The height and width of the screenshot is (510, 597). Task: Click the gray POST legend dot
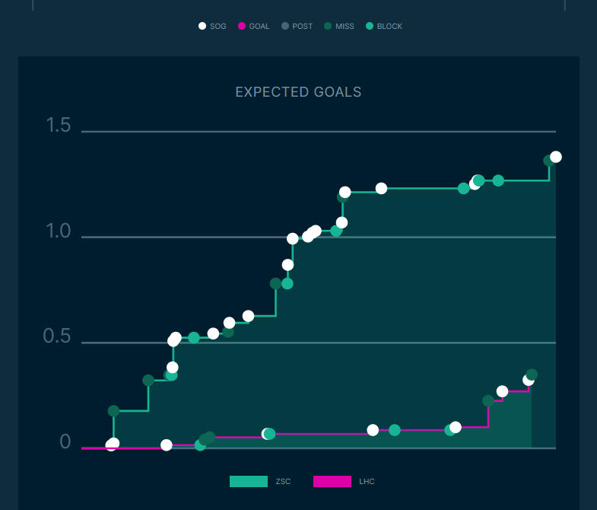coord(285,26)
